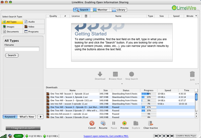
Task: Switch to Keyword search mode
Action: (10, 117)
